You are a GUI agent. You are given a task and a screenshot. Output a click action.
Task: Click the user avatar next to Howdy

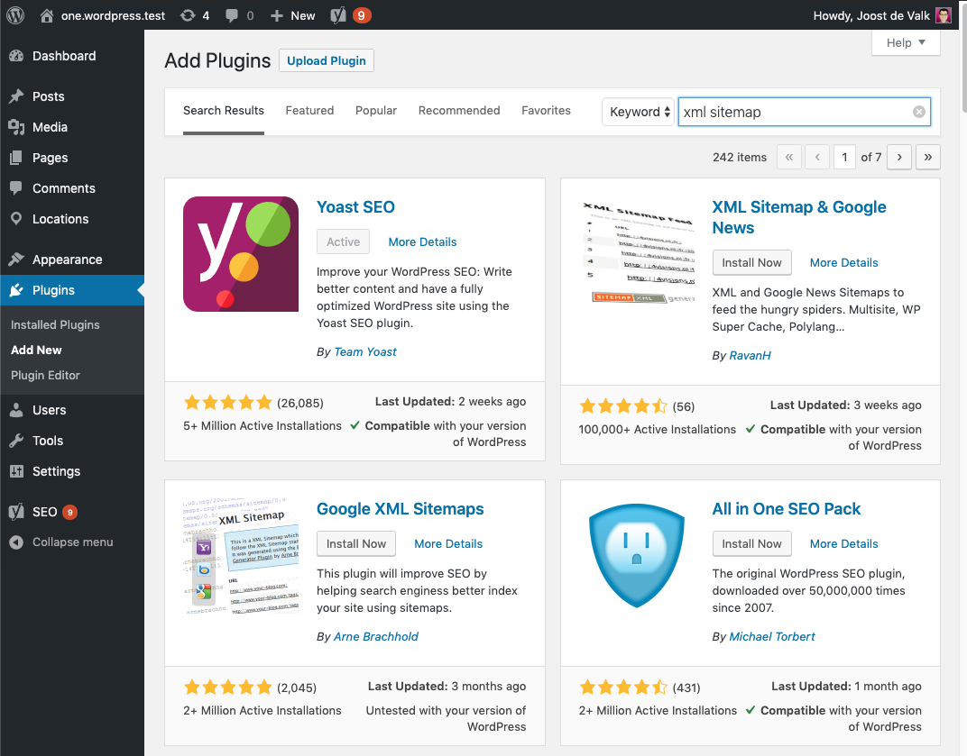pyautogui.click(x=943, y=15)
